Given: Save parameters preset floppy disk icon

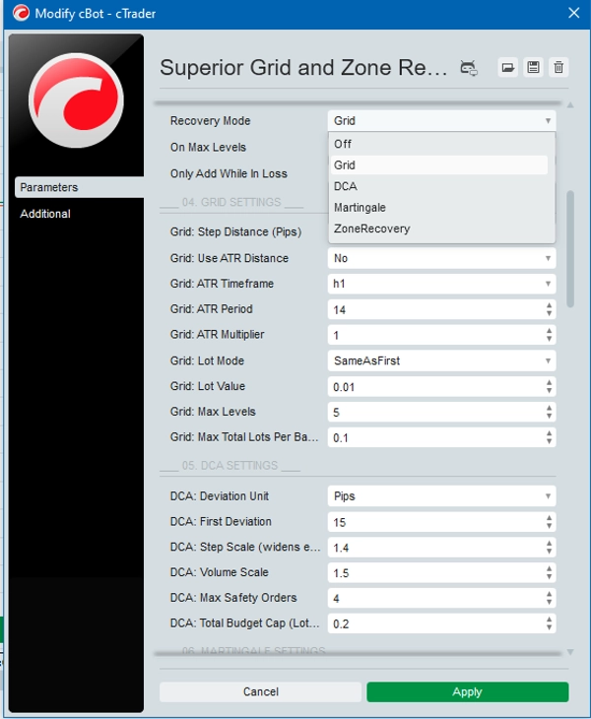Looking at the screenshot, I should [533, 67].
